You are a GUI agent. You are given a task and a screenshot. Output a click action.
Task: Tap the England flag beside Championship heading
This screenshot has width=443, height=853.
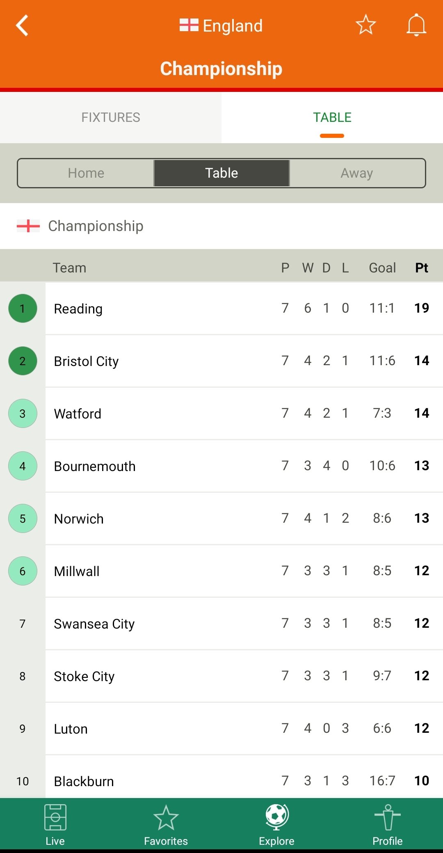coord(28,226)
